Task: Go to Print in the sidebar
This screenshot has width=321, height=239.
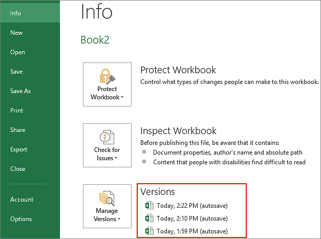Action: coord(17,111)
